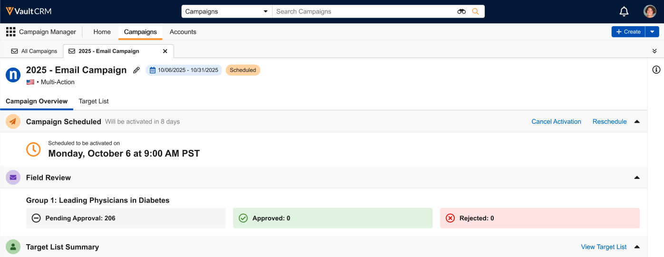Switch to the Target List tab
Viewport: 664px width, 257px height.
pyautogui.click(x=94, y=101)
